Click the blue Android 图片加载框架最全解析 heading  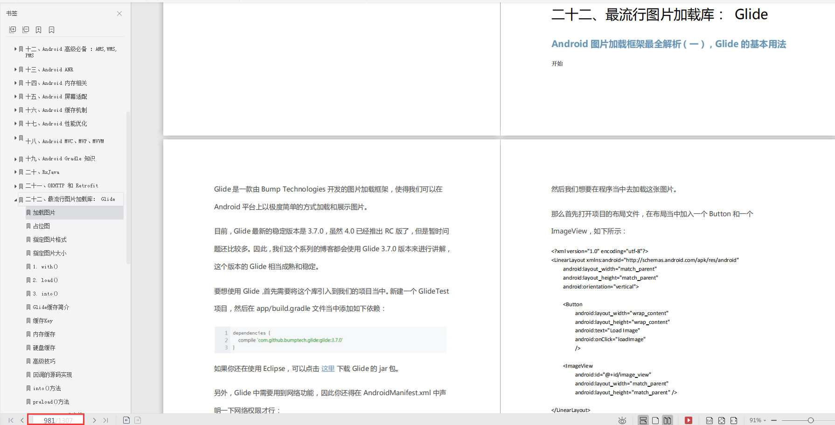pos(668,44)
